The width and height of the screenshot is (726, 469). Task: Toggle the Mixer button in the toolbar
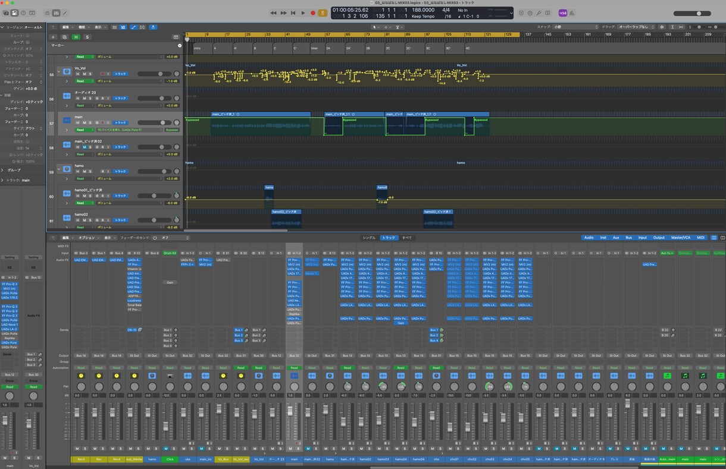point(57,12)
